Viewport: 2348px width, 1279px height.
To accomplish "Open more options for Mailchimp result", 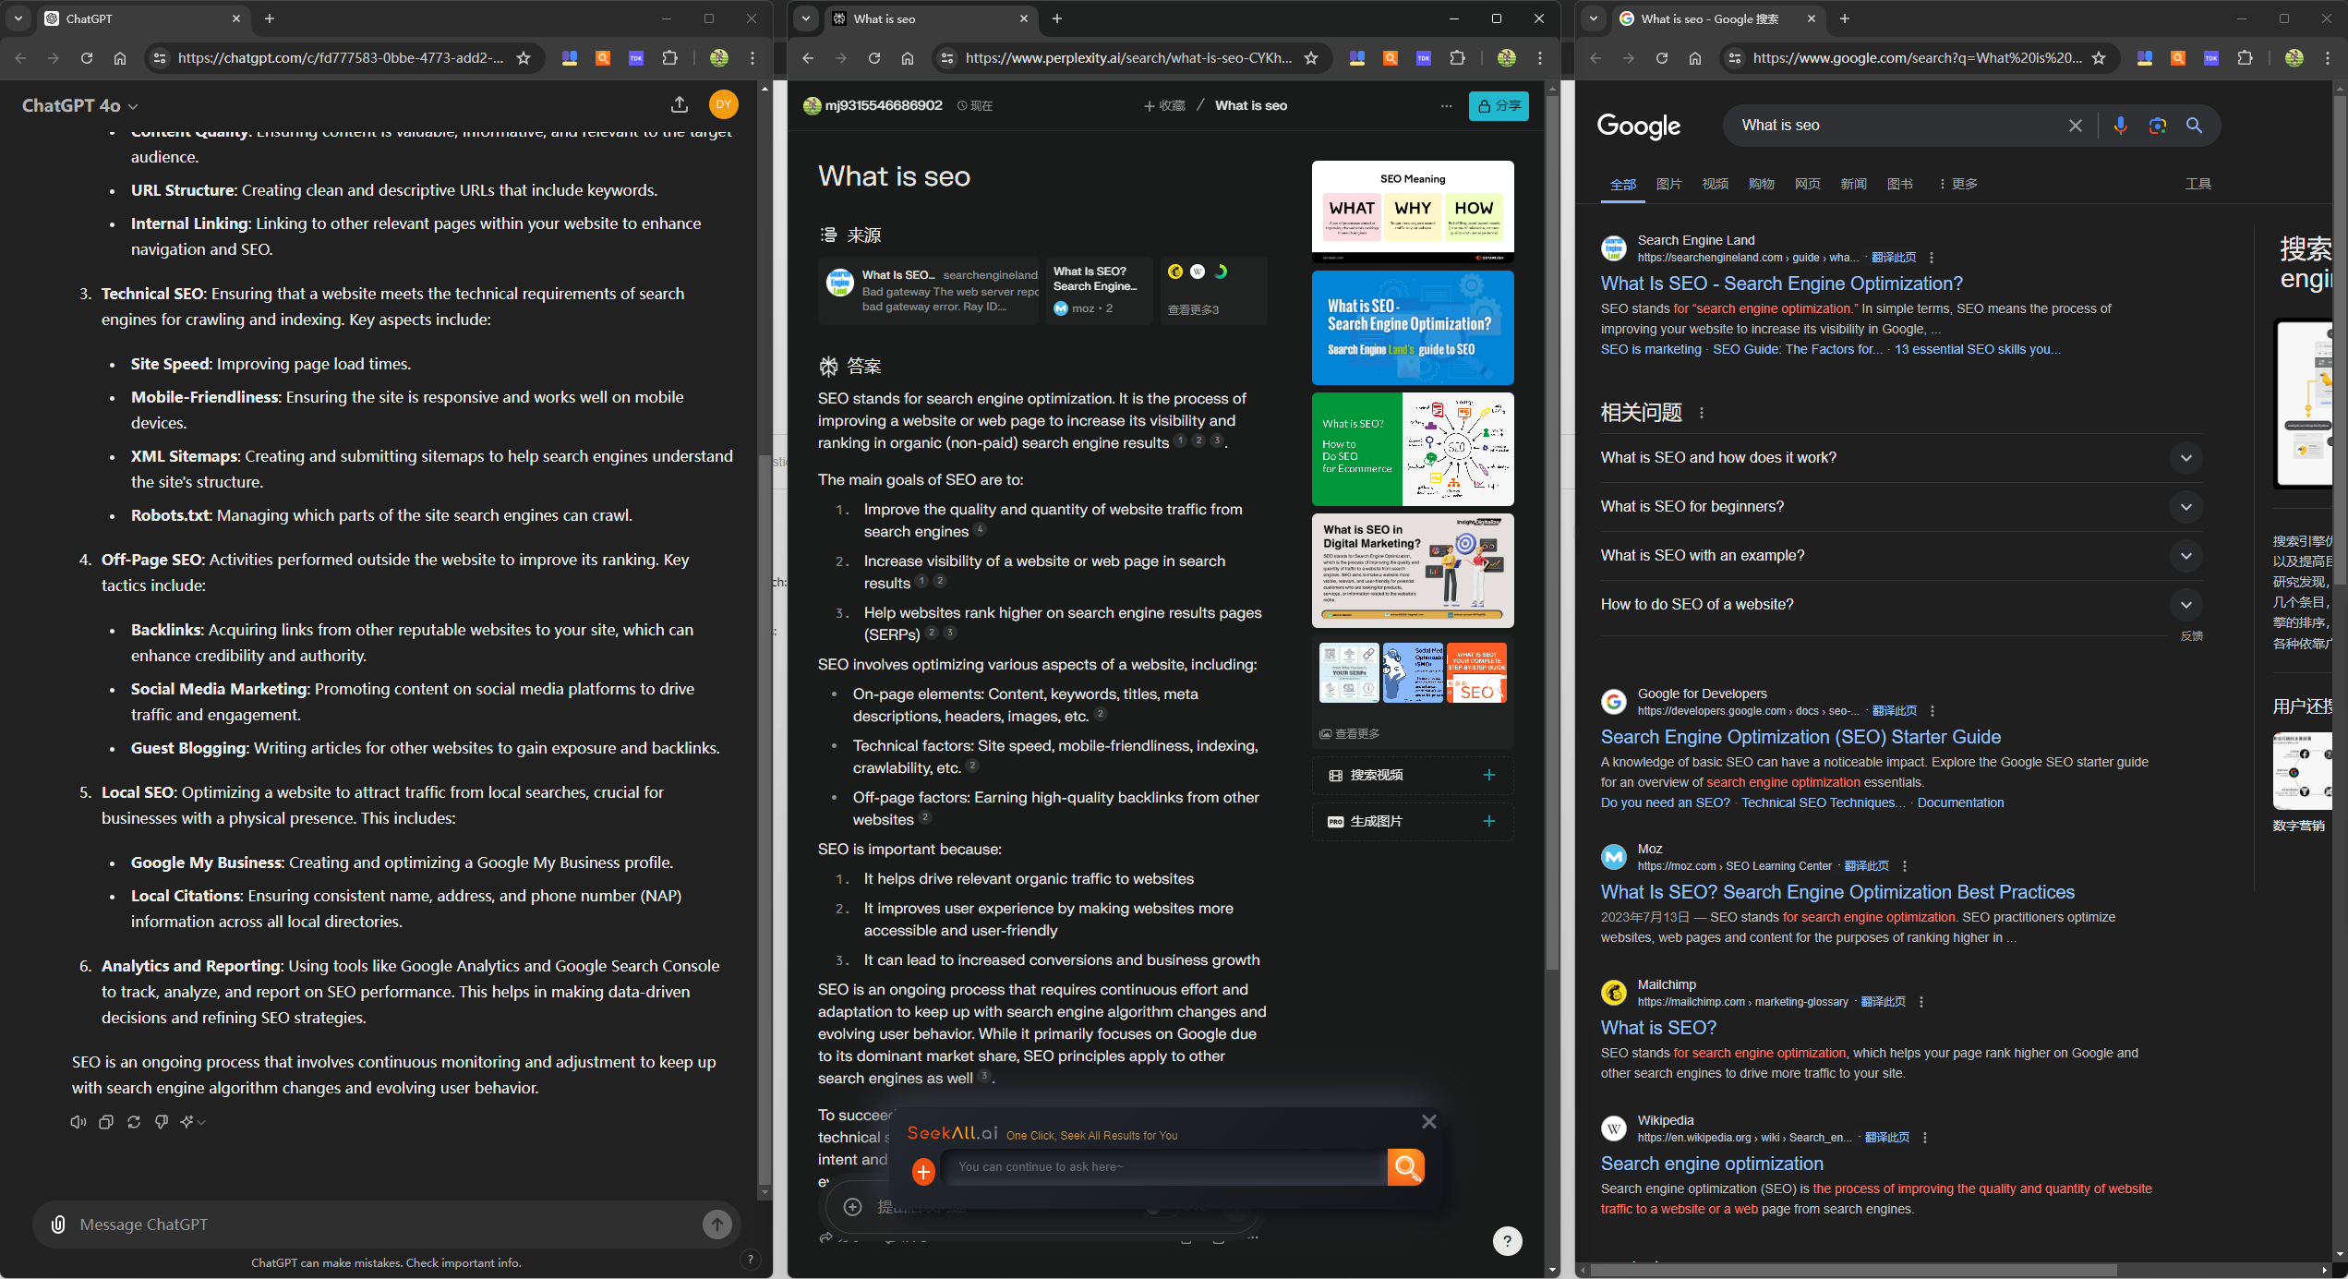I will click(x=1921, y=1002).
